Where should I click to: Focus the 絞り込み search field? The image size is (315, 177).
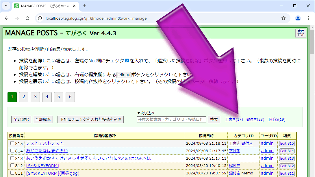(x=172, y=120)
